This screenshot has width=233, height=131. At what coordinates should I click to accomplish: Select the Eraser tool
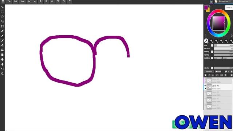point(3,45)
